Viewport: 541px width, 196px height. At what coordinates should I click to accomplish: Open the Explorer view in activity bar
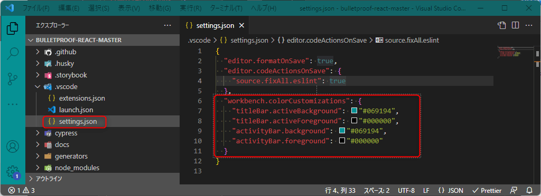pyautogui.click(x=13, y=28)
